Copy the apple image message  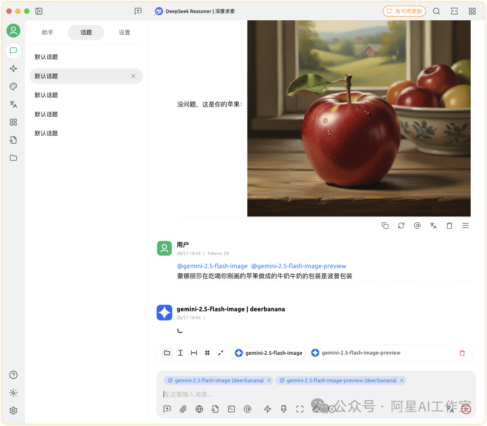tap(385, 226)
